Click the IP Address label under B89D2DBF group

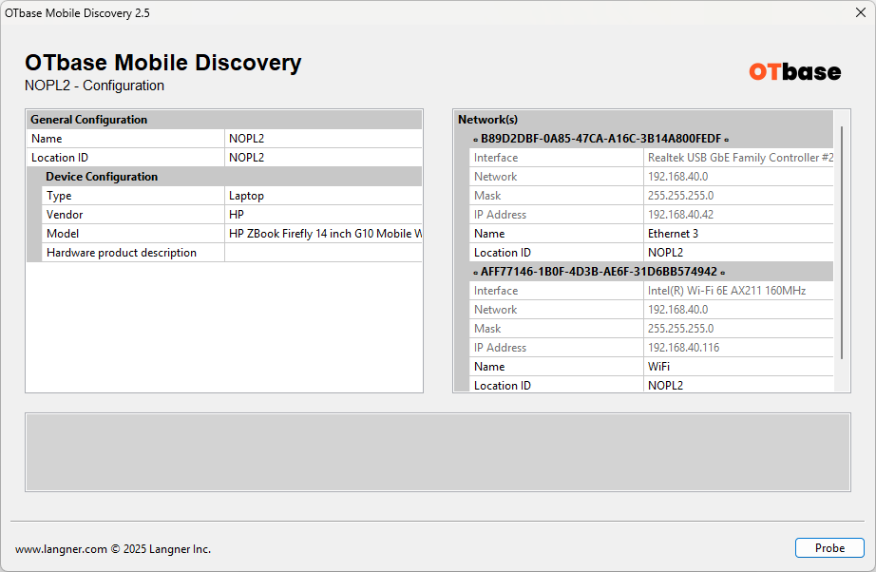coord(500,215)
